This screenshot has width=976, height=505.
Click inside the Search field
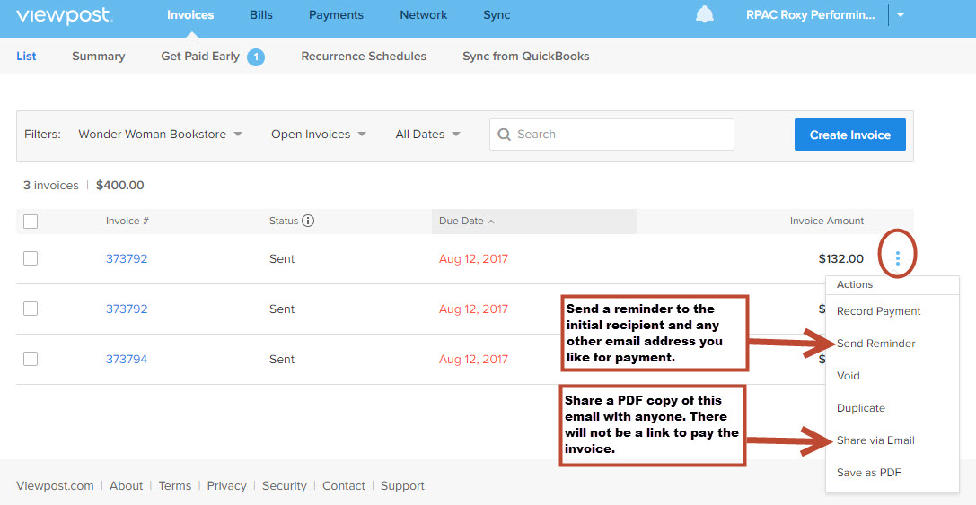(x=611, y=135)
